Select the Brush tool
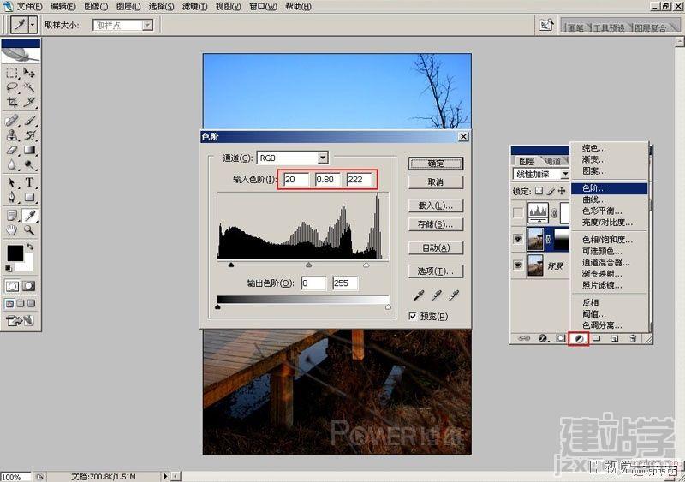Viewport: 685px width, 482px height. [29, 120]
